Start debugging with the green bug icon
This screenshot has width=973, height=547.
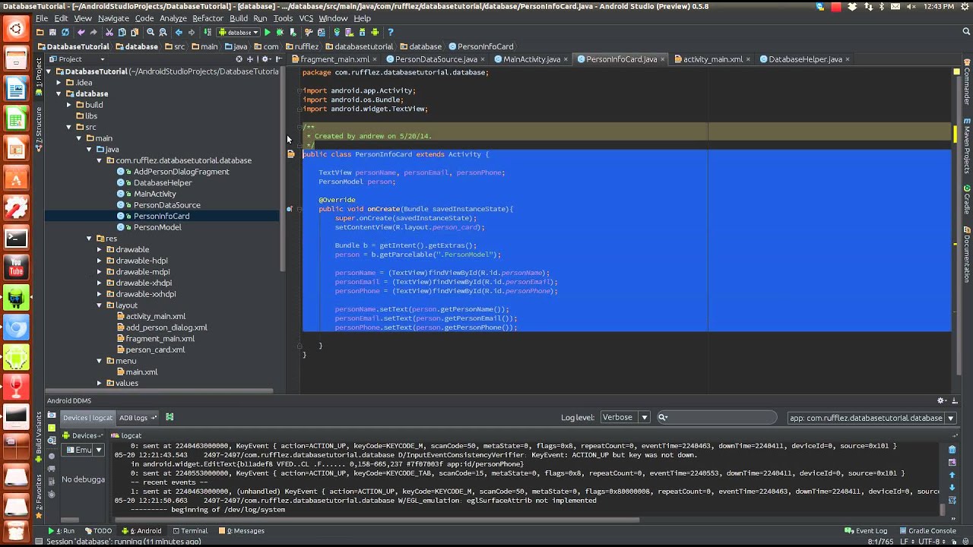(280, 32)
